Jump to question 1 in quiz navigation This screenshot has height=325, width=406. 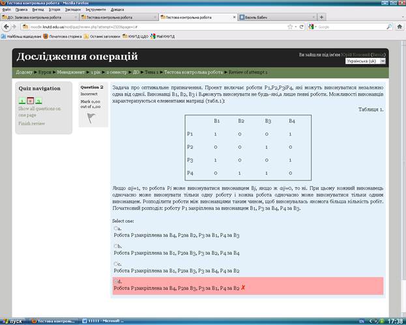[x=22, y=101]
